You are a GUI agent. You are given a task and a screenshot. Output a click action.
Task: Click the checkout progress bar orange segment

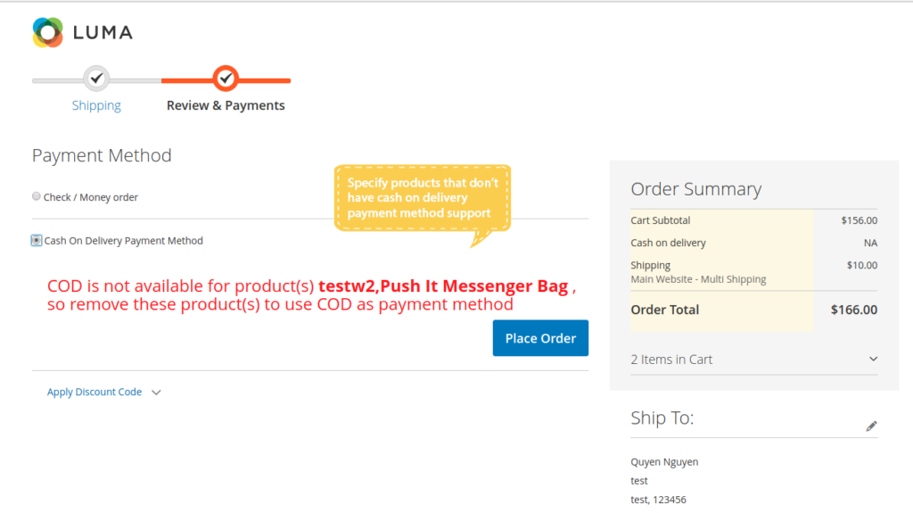click(267, 80)
